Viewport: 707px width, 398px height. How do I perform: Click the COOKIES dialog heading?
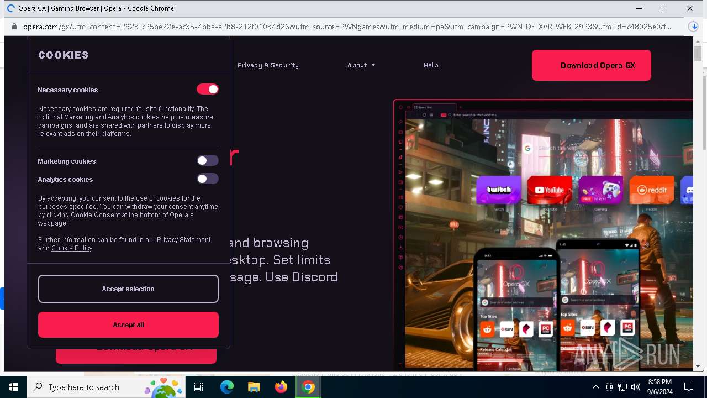click(64, 55)
